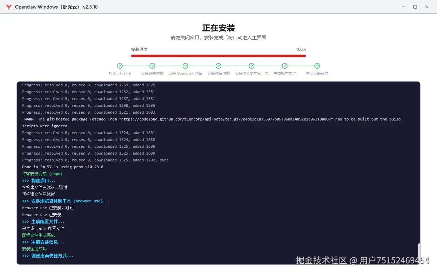Click log line 'downloaded 1324, added 1688'
The width and height of the screenshot is (437, 273).
[89, 140]
